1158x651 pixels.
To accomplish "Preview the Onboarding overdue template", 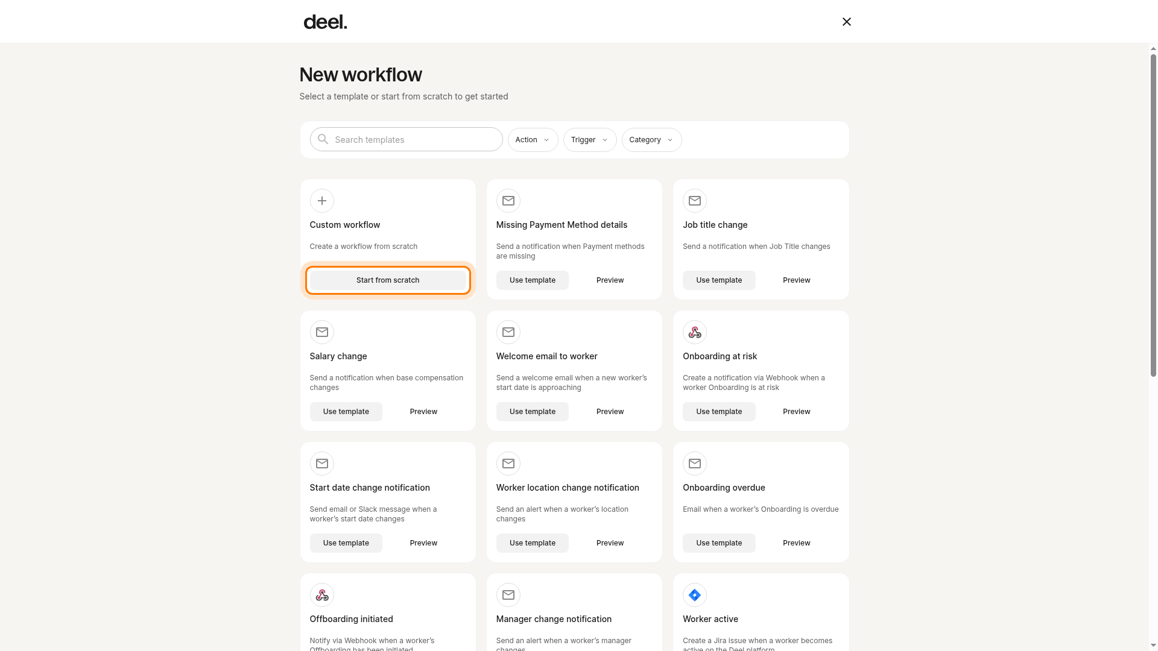I will tap(797, 543).
